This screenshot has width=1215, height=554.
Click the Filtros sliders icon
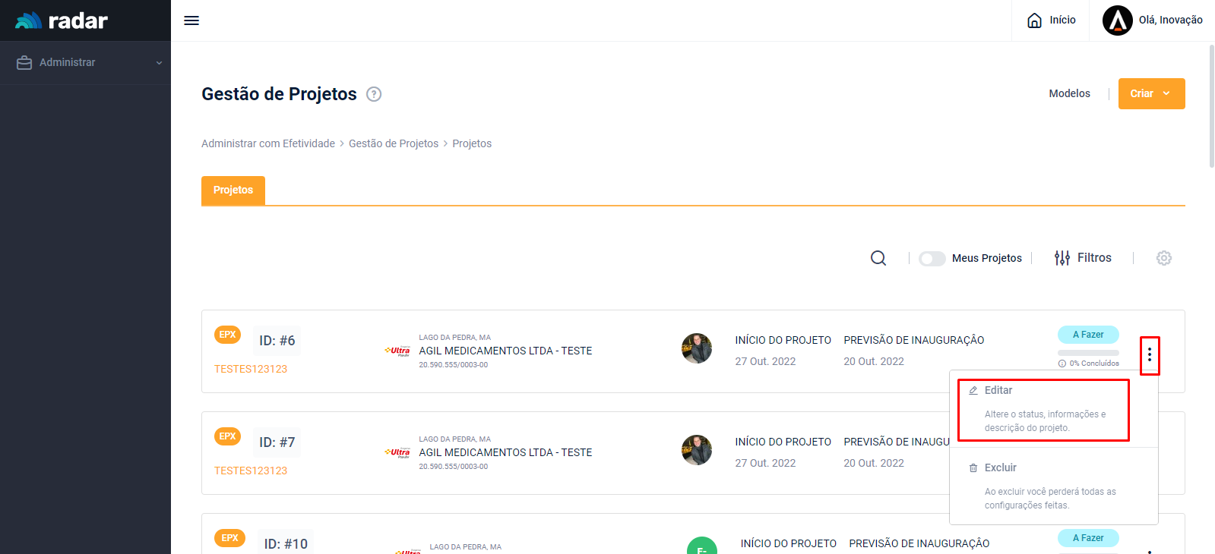[1062, 258]
